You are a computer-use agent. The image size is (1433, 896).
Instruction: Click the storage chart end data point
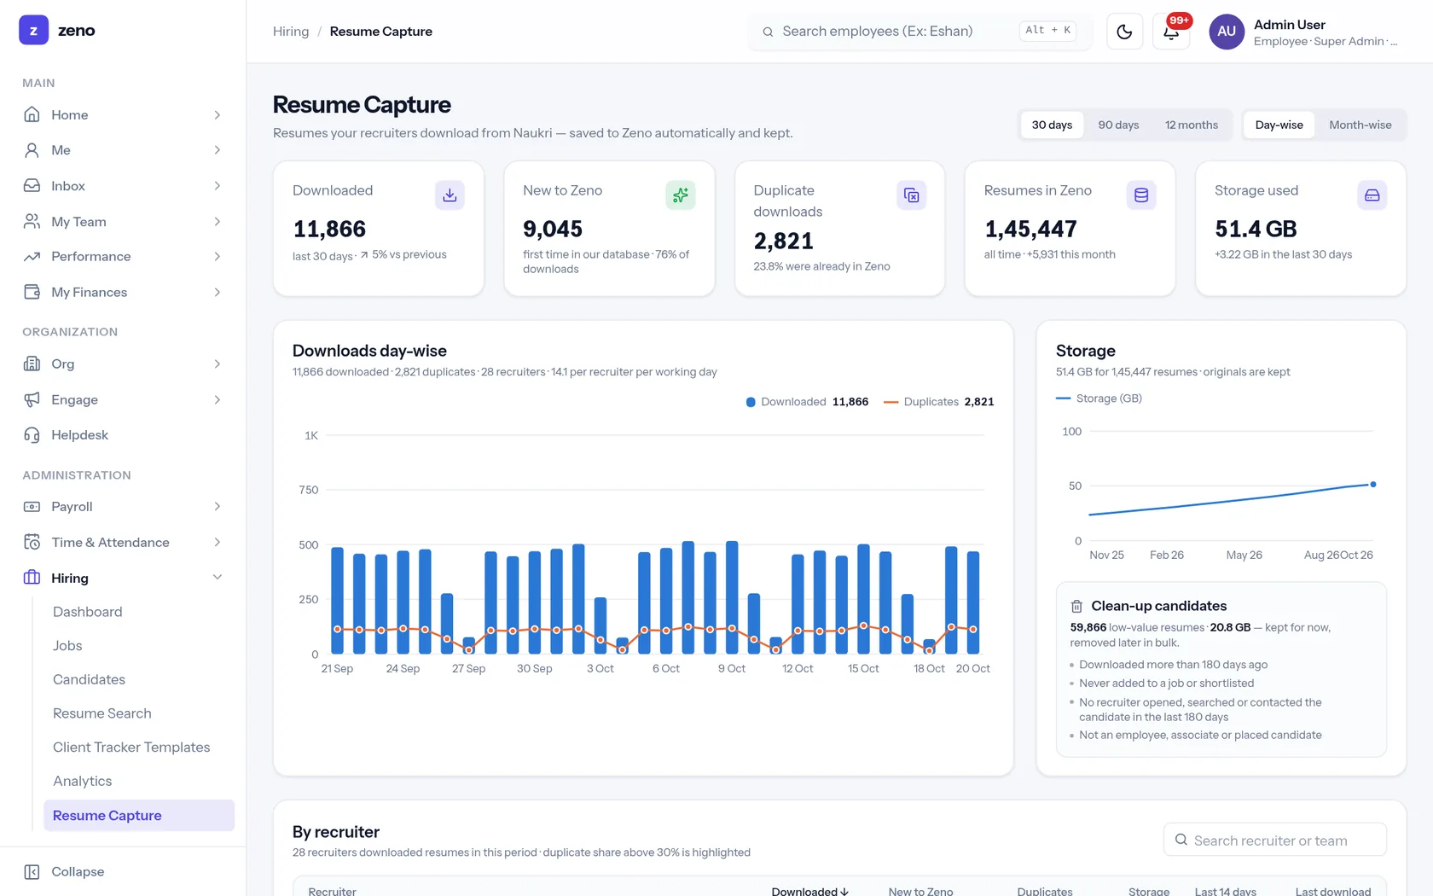point(1372,485)
